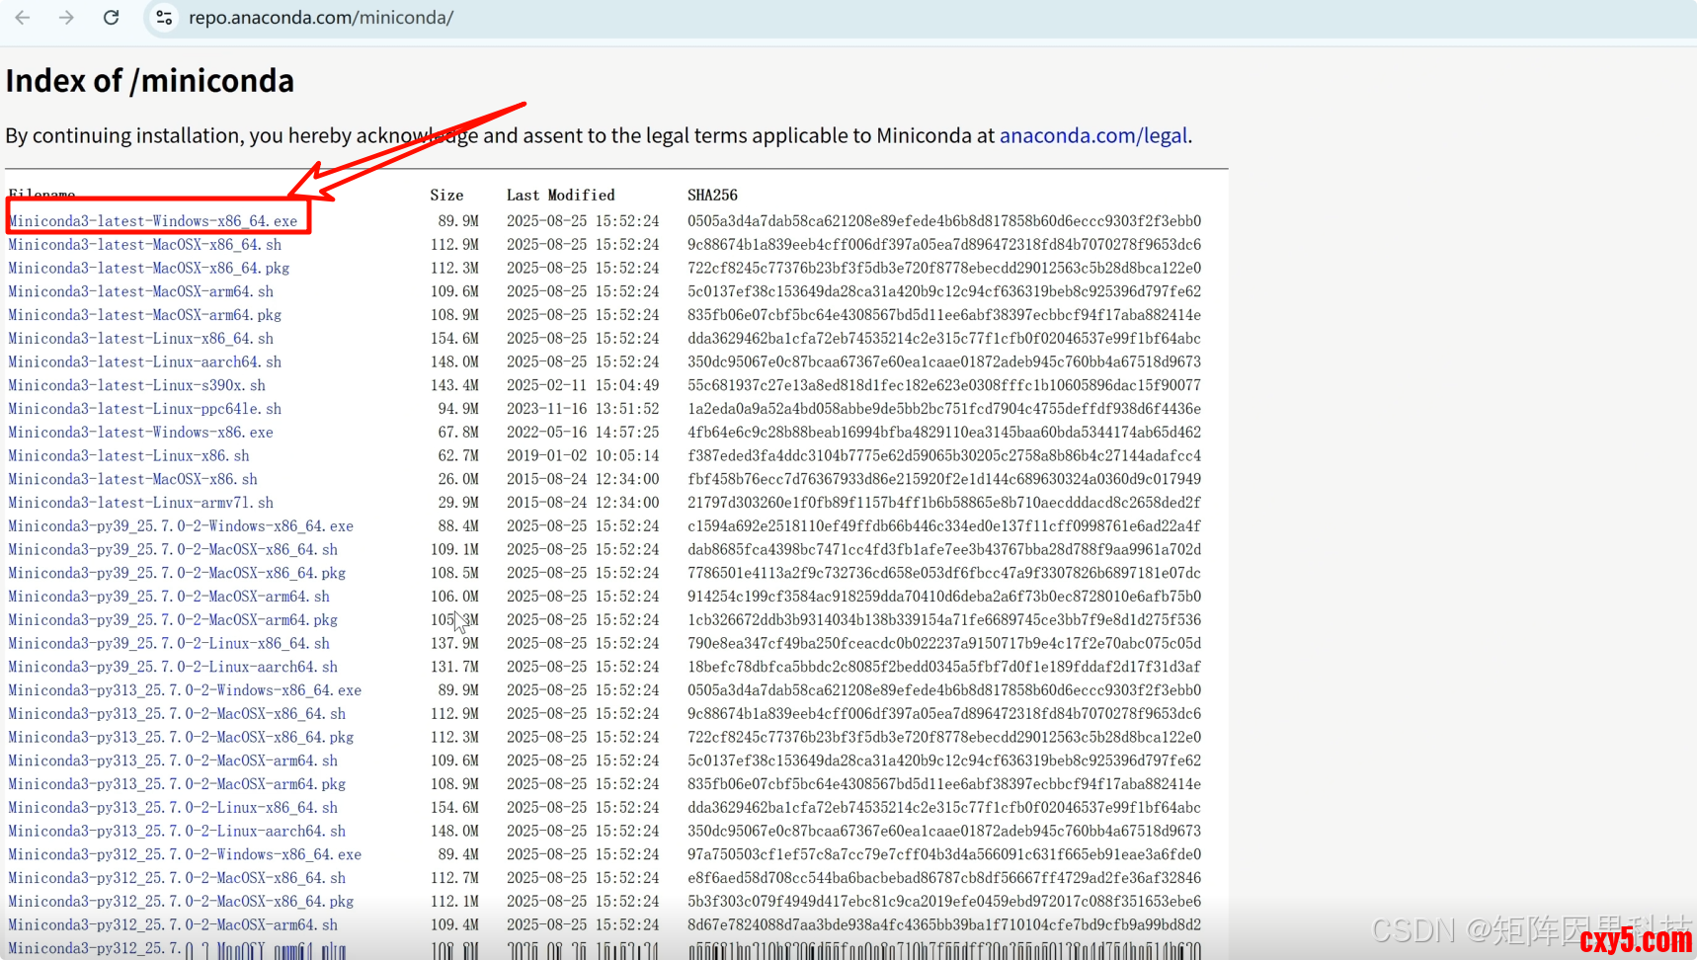This screenshot has height=960, width=1697.
Task: Download Miniconda3-latest-Linux-ppc64le.sh
Action: [x=145, y=409]
